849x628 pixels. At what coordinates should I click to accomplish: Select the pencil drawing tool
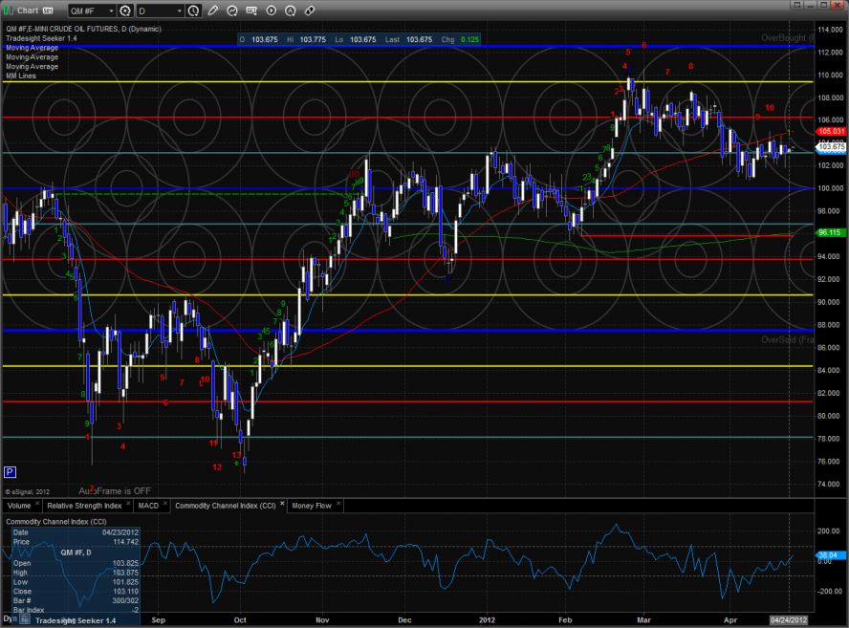click(213, 11)
